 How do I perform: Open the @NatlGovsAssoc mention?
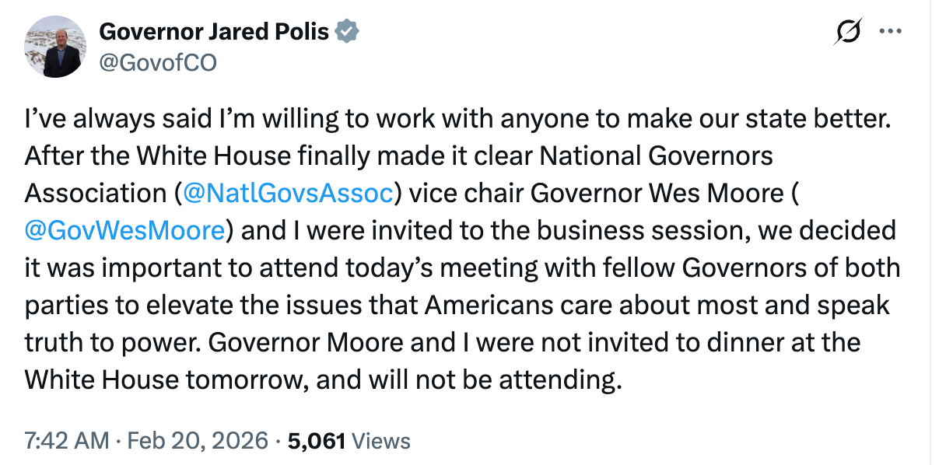tap(286, 193)
